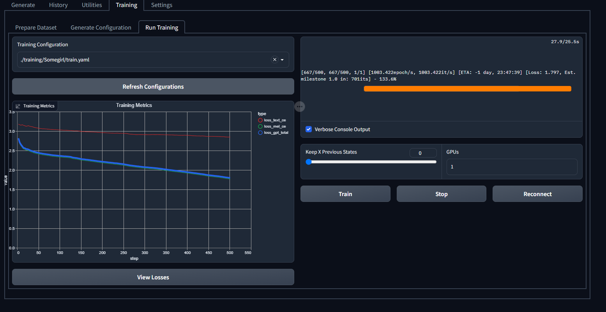This screenshot has width=606, height=312.
Task: Select the top-level Training tab
Action: [x=127, y=5]
